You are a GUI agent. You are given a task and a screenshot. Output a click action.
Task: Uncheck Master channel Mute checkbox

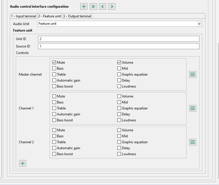click(54, 63)
